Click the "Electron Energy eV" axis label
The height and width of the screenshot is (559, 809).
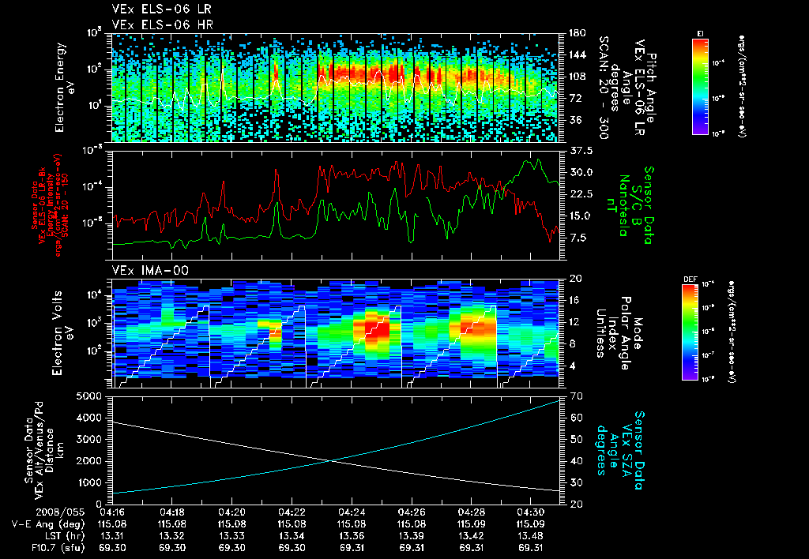tap(65, 88)
